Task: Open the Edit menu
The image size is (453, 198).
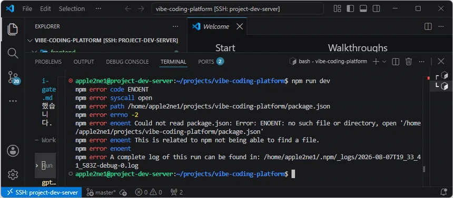Action: click(x=45, y=8)
